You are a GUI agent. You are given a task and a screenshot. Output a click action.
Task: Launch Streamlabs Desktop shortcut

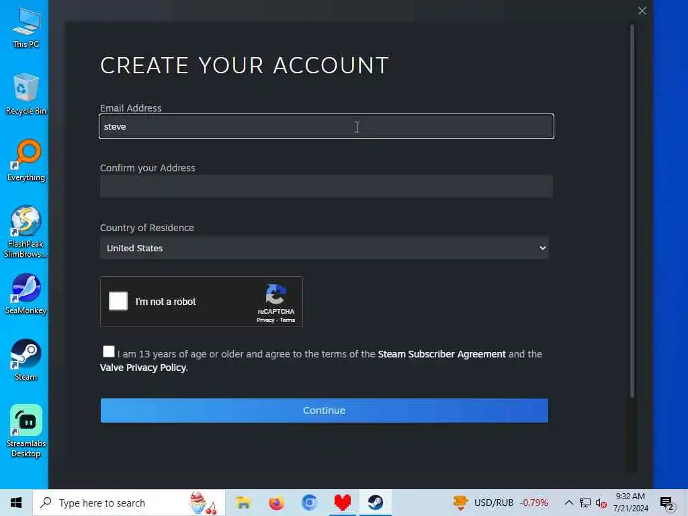tap(26, 431)
